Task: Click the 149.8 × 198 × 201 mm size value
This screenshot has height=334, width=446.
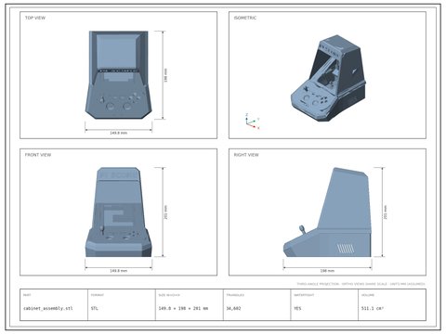Action: tap(183, 308)
